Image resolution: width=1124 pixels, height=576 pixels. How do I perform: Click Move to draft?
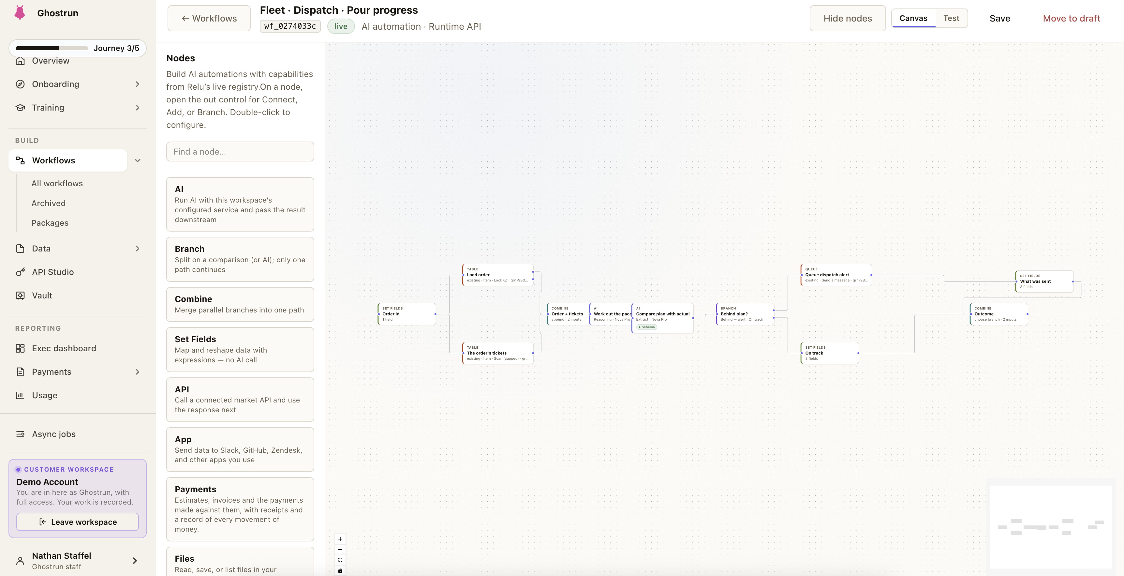(x=1071, y=18)
